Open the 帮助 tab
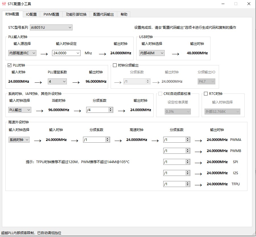This screenshot has width=256, height=237. coord(124,14)
